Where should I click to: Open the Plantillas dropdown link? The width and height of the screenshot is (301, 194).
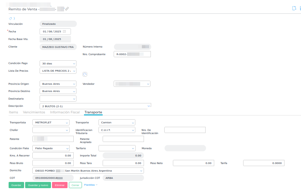[x=91, y=185]
